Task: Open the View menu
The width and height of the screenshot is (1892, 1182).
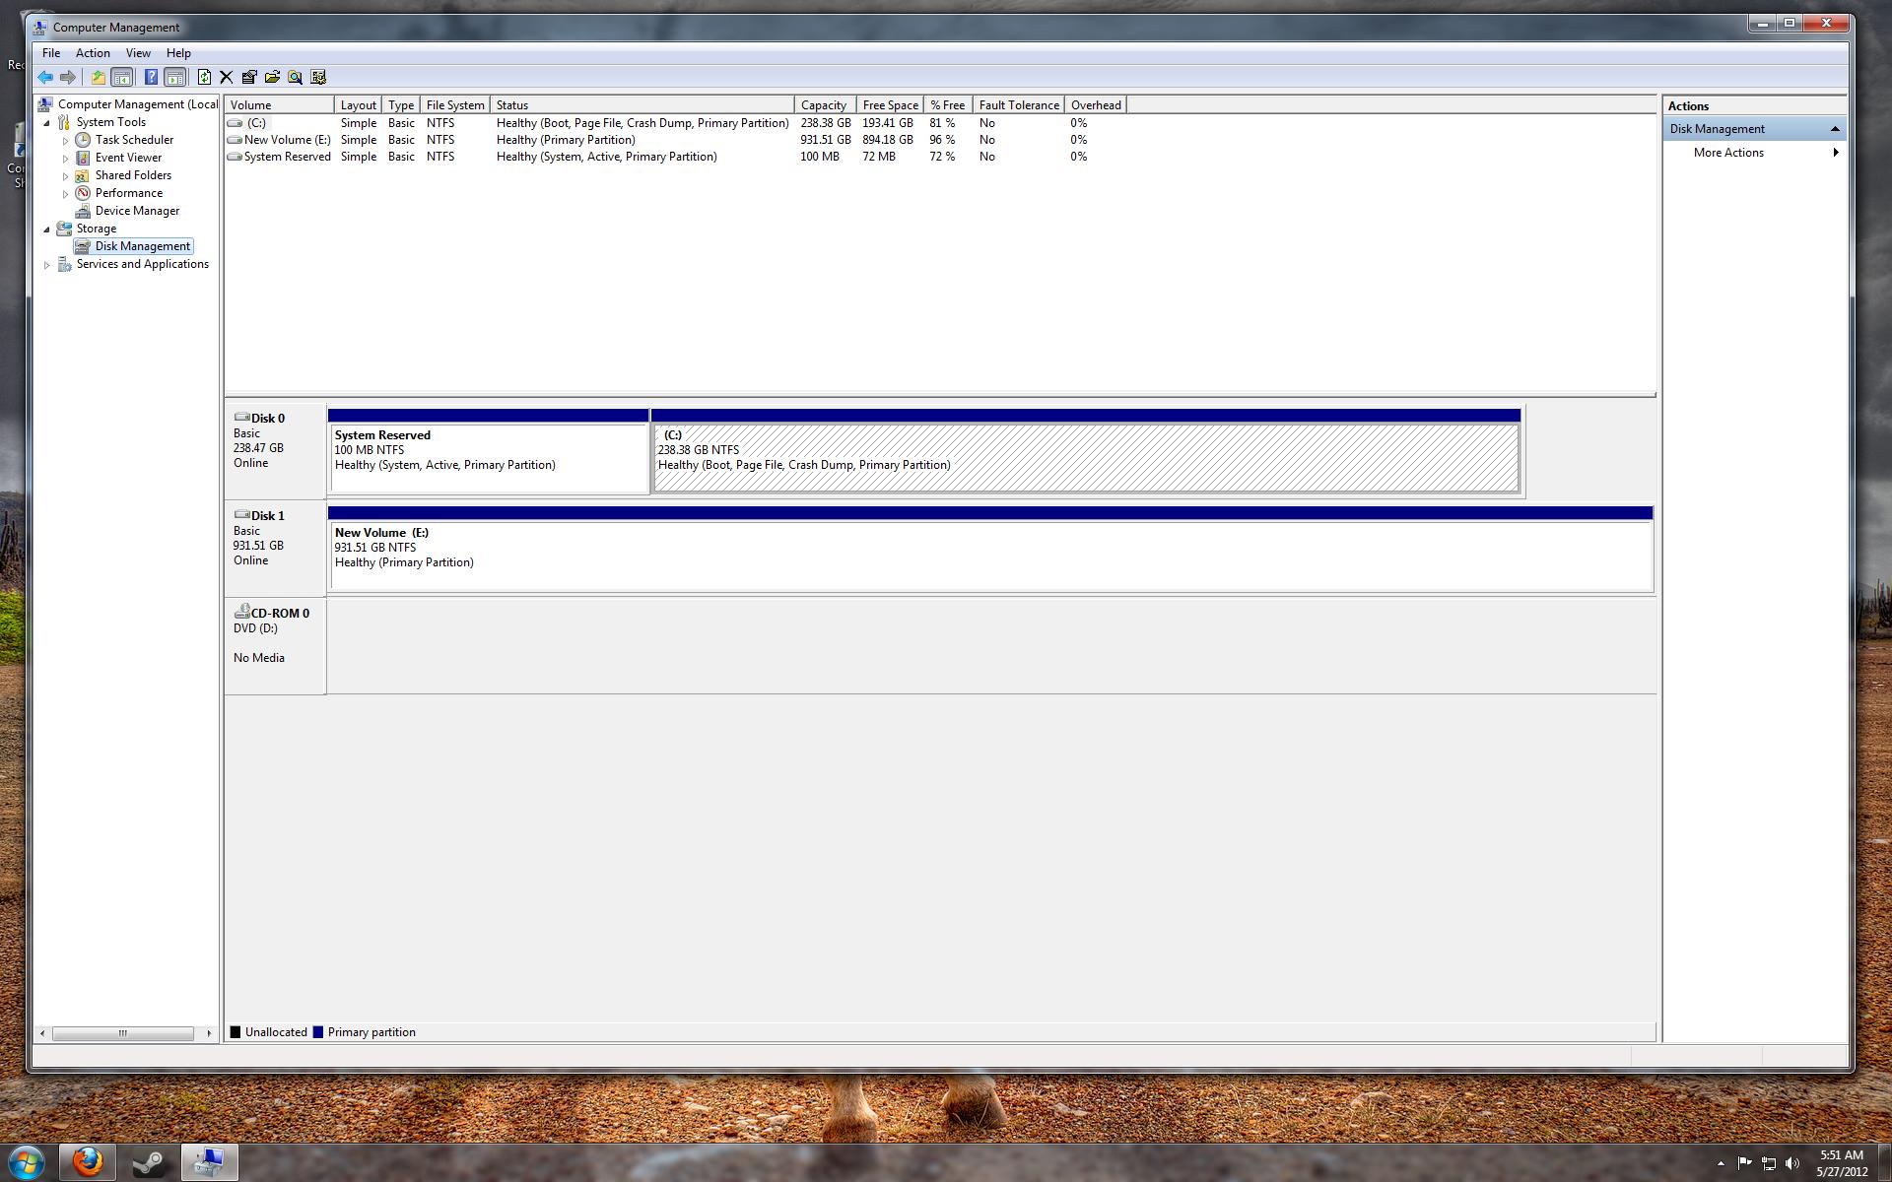Action: (138, 53)
